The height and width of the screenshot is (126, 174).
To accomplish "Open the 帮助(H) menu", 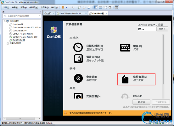I will (x=54, y=8).
